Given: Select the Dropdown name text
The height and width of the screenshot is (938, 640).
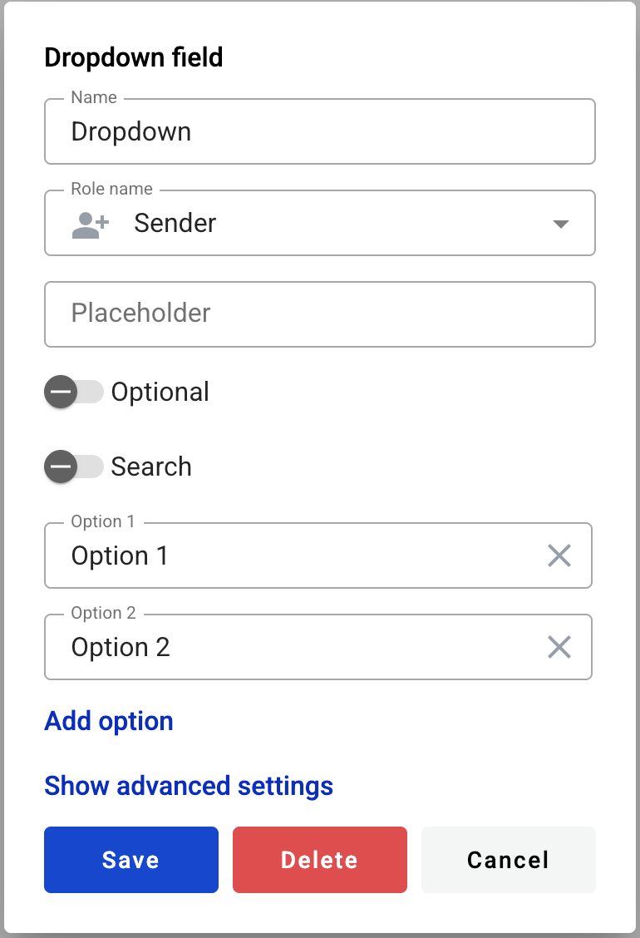Looking at the screenshot, I should [131, 131].
